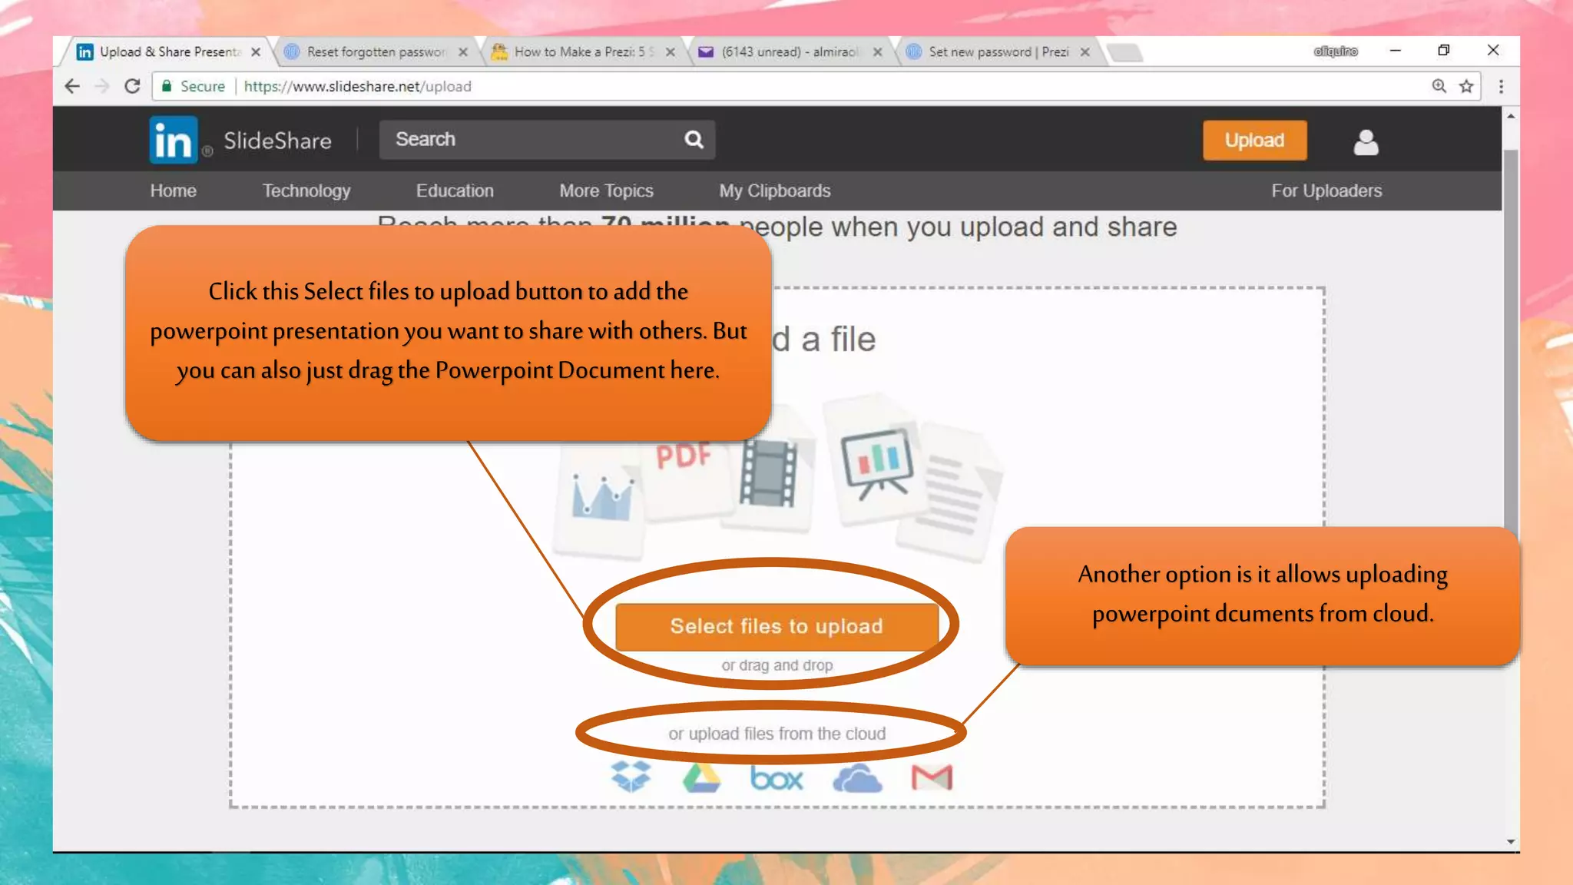This screenshot has height=885, width=1573.
Task: Reload the page with refresh icon
Action: coord(132,86)
